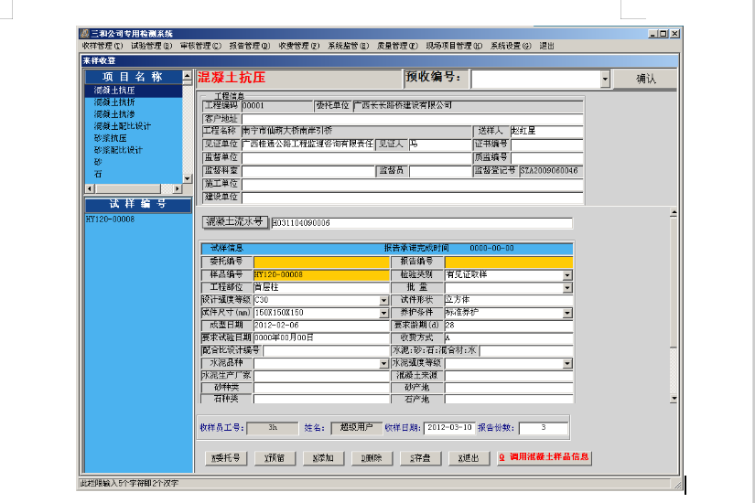Image resolution: width=755 pixels, height=503 pixels.
Task: Click the D删除 button
Action: pos(372,458)
